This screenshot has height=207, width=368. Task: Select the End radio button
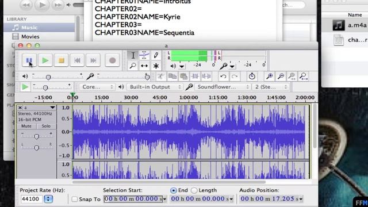click(x=174, y=190)
